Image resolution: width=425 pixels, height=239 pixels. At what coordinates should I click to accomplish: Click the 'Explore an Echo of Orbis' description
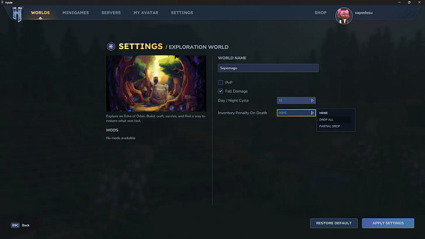click(156, 119)
